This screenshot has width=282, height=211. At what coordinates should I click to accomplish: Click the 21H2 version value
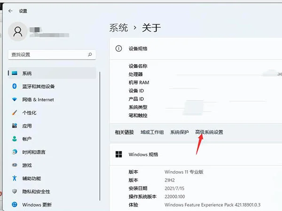pos(170,180)
